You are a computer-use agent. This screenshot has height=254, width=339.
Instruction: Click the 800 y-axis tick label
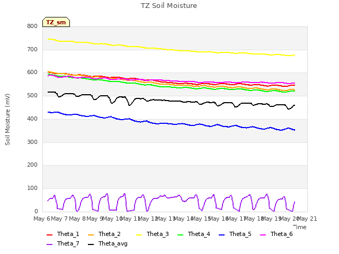(x=32, y=26)
